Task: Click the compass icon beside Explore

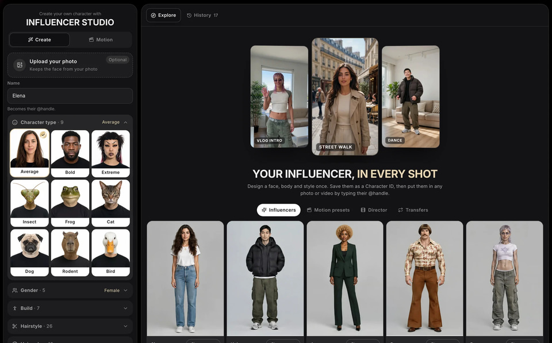Action: (153, 16)
